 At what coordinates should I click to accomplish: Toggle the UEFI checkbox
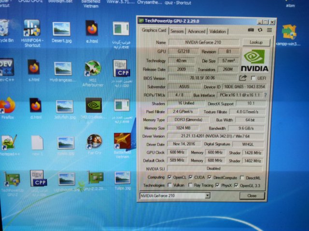click(x=253, y=78)
